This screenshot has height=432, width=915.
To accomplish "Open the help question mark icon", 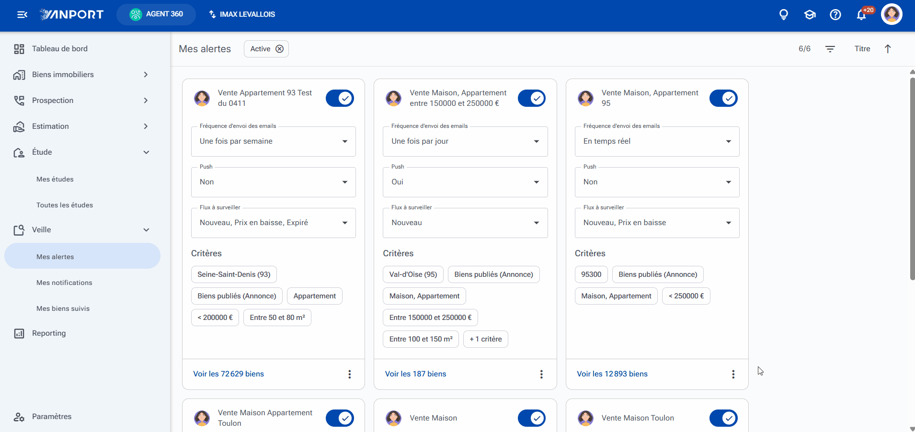I will pos(835,14).
